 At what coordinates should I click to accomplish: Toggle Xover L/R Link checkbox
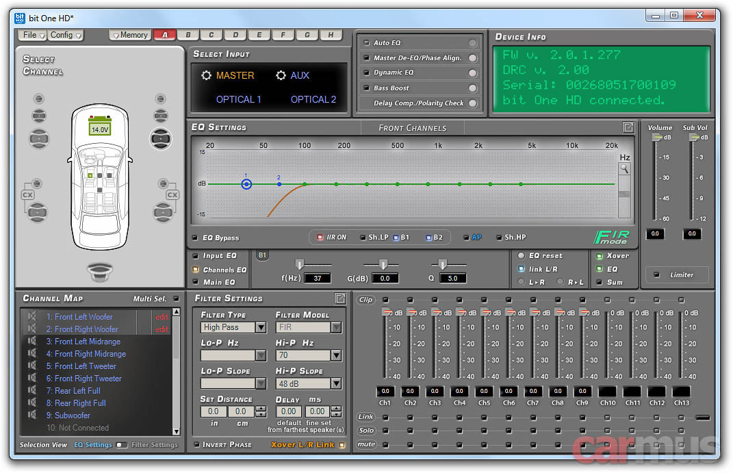point(342,445)
